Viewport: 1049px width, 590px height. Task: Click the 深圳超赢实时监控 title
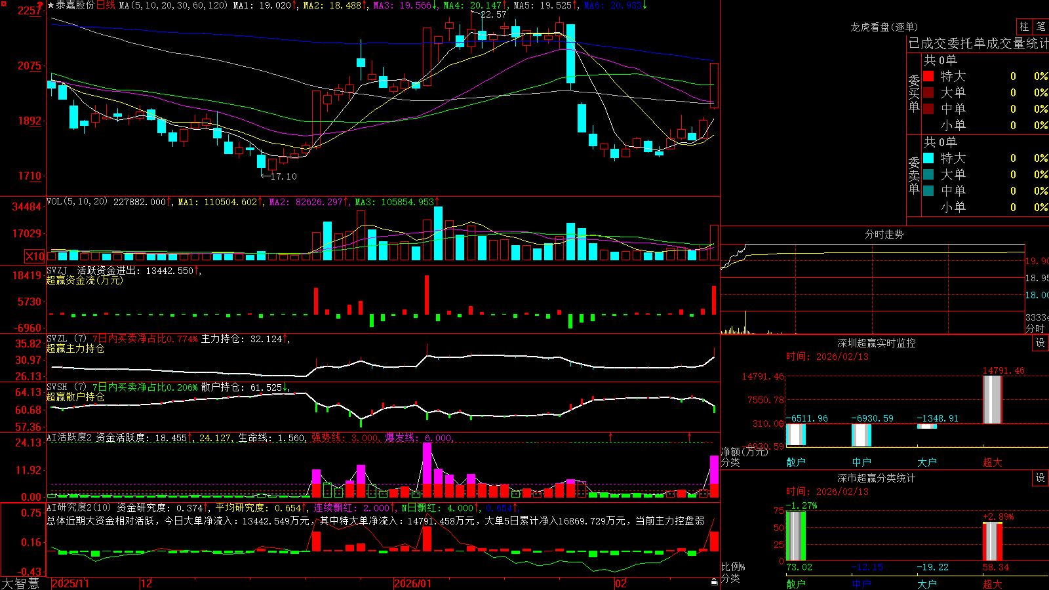pos(877,343)
